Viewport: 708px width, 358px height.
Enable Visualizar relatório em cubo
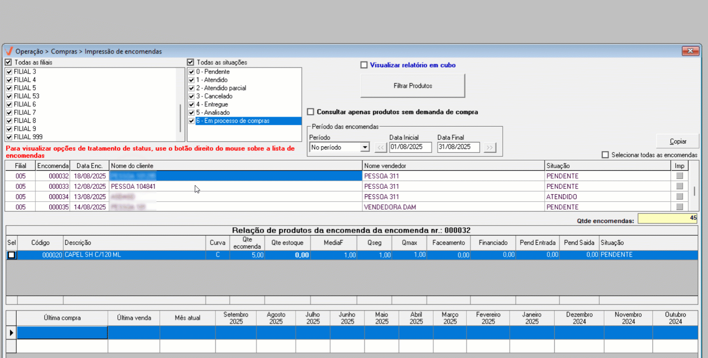pos(364,65)
